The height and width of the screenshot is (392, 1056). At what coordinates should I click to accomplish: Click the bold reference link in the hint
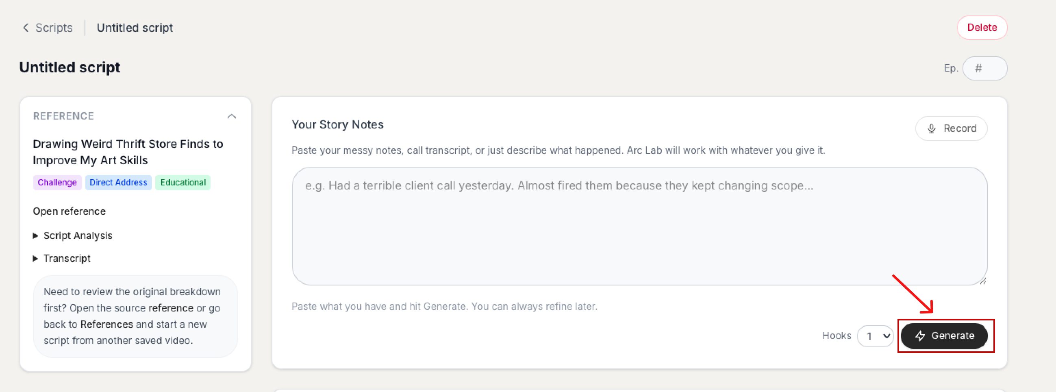point(171,308)
